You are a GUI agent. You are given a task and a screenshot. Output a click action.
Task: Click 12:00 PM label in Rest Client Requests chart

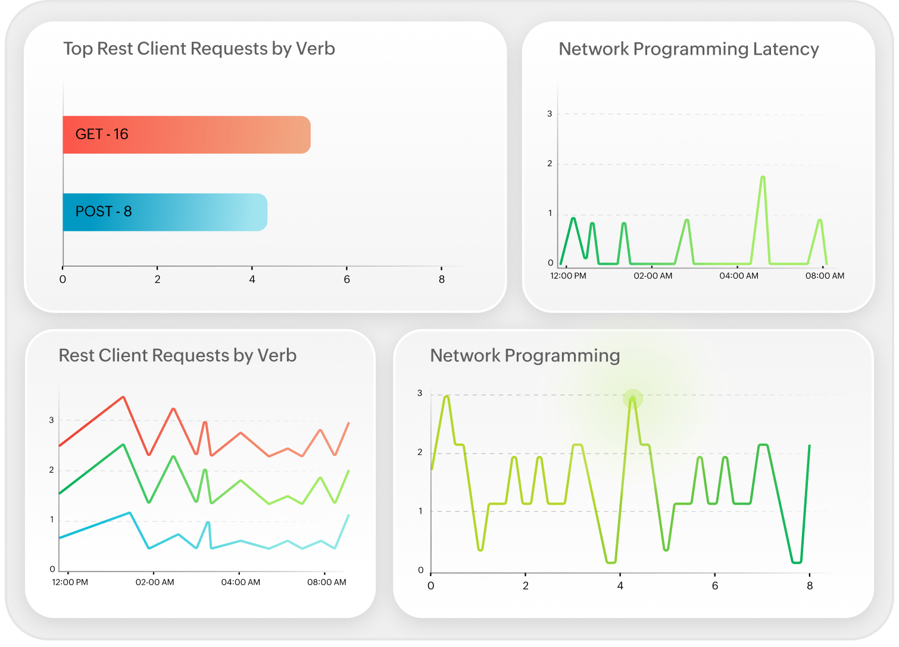pyautogui.click(x=70, y=582)
